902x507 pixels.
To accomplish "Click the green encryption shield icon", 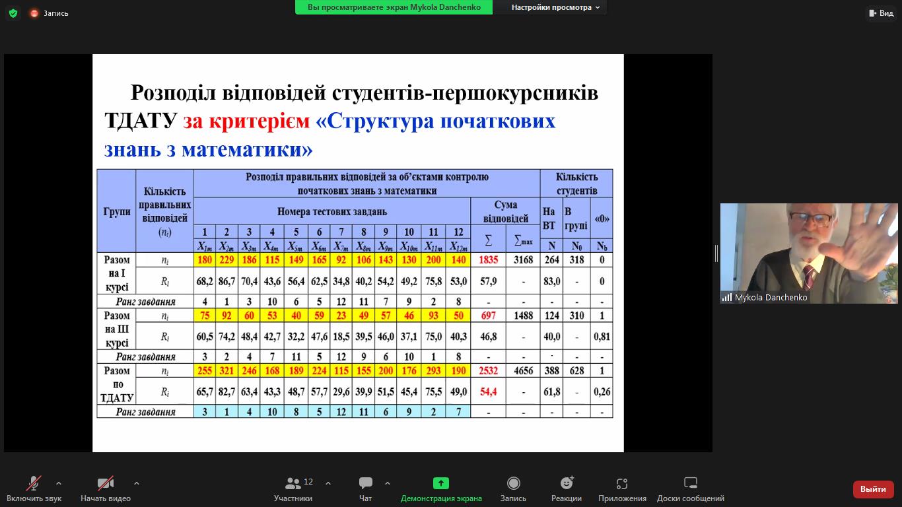I will pyautogui.click(x=13, y=13).
